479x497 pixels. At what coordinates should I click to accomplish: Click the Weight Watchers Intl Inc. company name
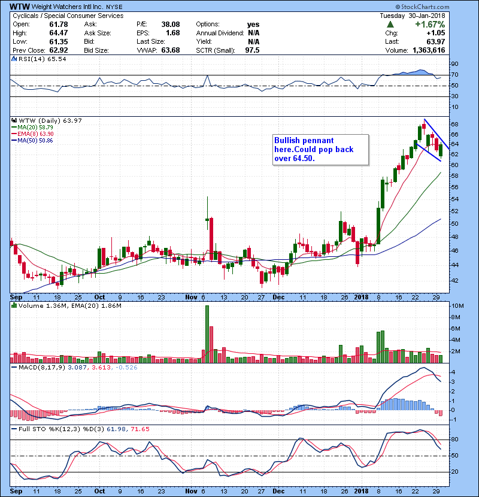(x=68, y=7)
